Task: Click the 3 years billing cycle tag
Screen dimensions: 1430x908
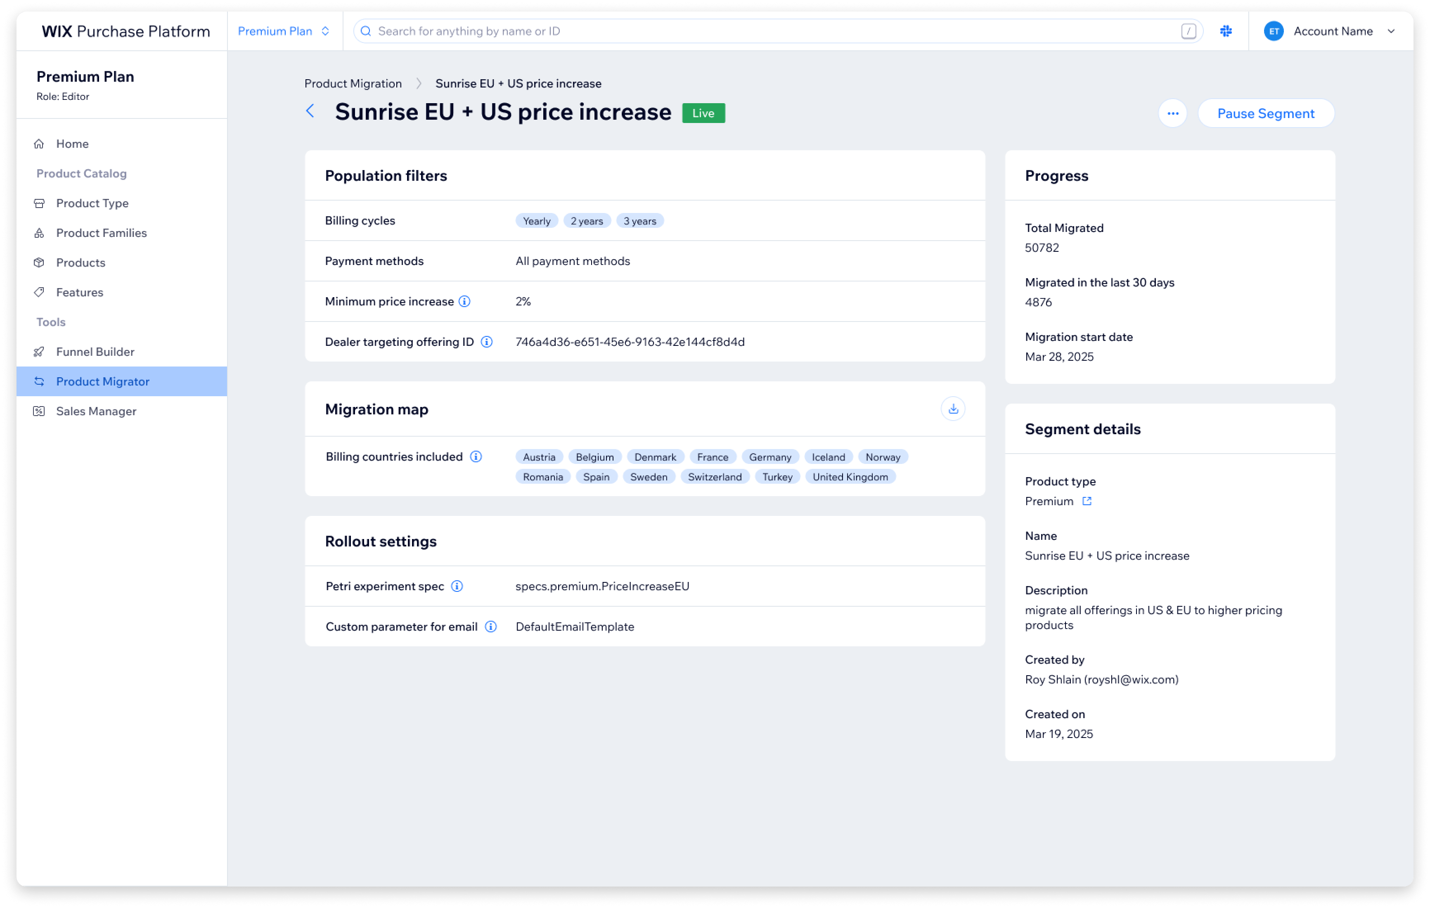Action: (639, 221)
